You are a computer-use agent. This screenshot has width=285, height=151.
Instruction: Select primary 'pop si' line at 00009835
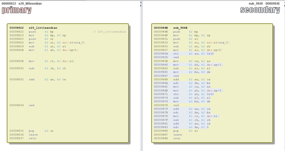pos(32,131)
